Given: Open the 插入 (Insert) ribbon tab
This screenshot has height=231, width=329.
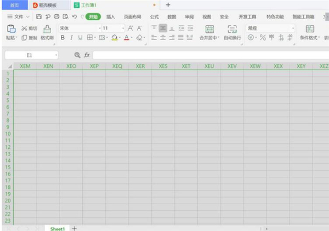Looking at the screenshot, I should [x=111, y=17].
